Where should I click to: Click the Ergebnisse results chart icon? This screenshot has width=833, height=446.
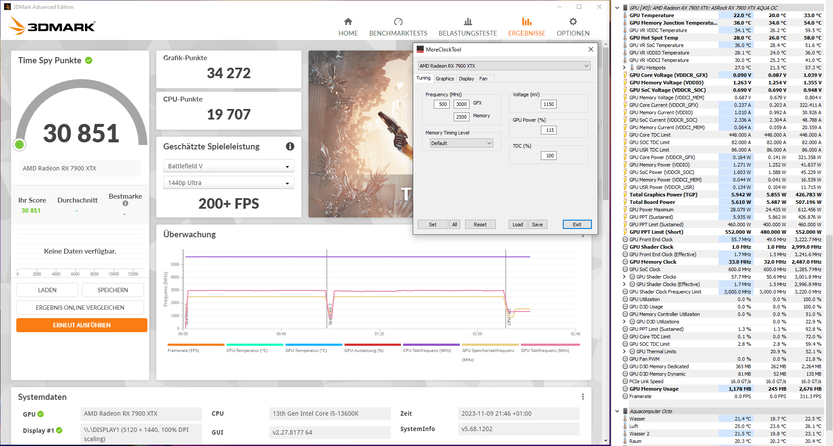(x=527, y=22)
